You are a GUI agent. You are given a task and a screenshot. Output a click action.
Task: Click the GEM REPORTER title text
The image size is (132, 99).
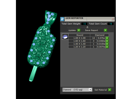click(x=74, y=18)
